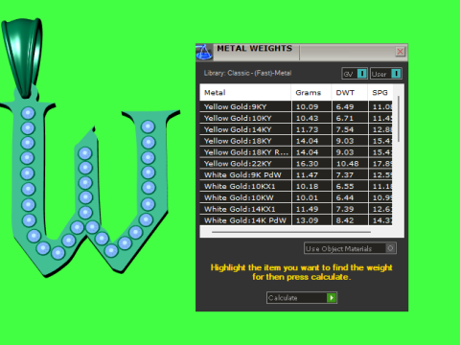This screenshot has height=345, width=460.
Task: Click the metal list horizontal scrollbar
Action: 291,232
